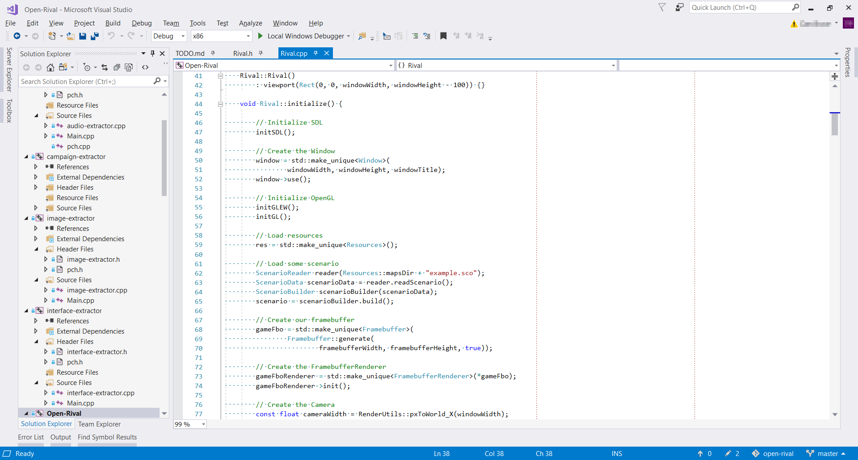Click the account warning triangle icon
This screenshot has width=858, height=460.
tap(794, 24)
